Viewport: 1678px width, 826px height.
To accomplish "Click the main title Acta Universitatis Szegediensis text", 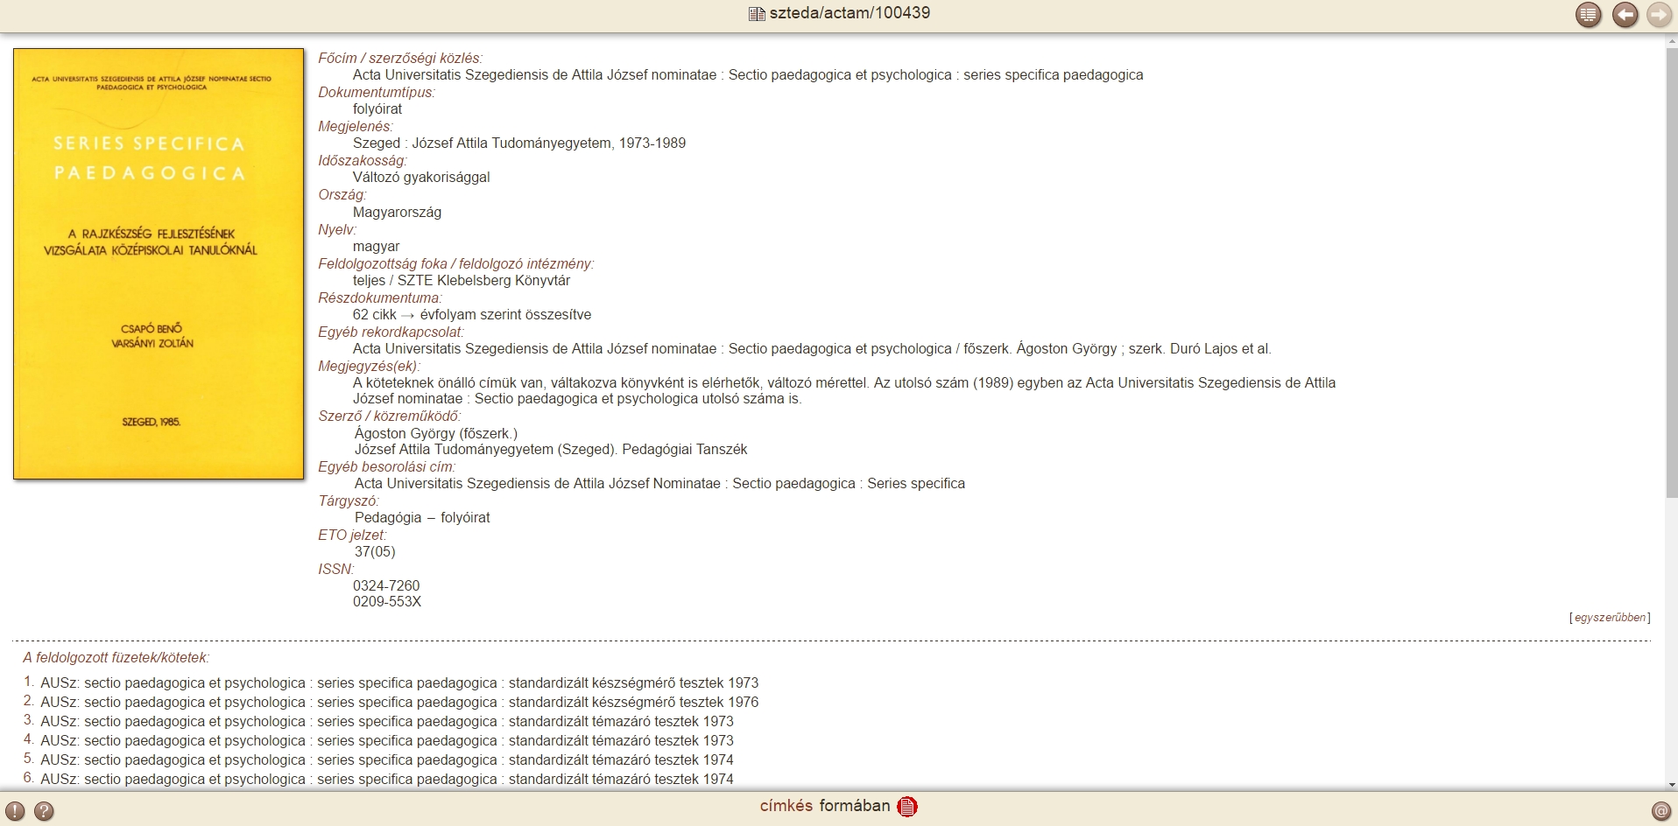I will [x=748, y=75].
